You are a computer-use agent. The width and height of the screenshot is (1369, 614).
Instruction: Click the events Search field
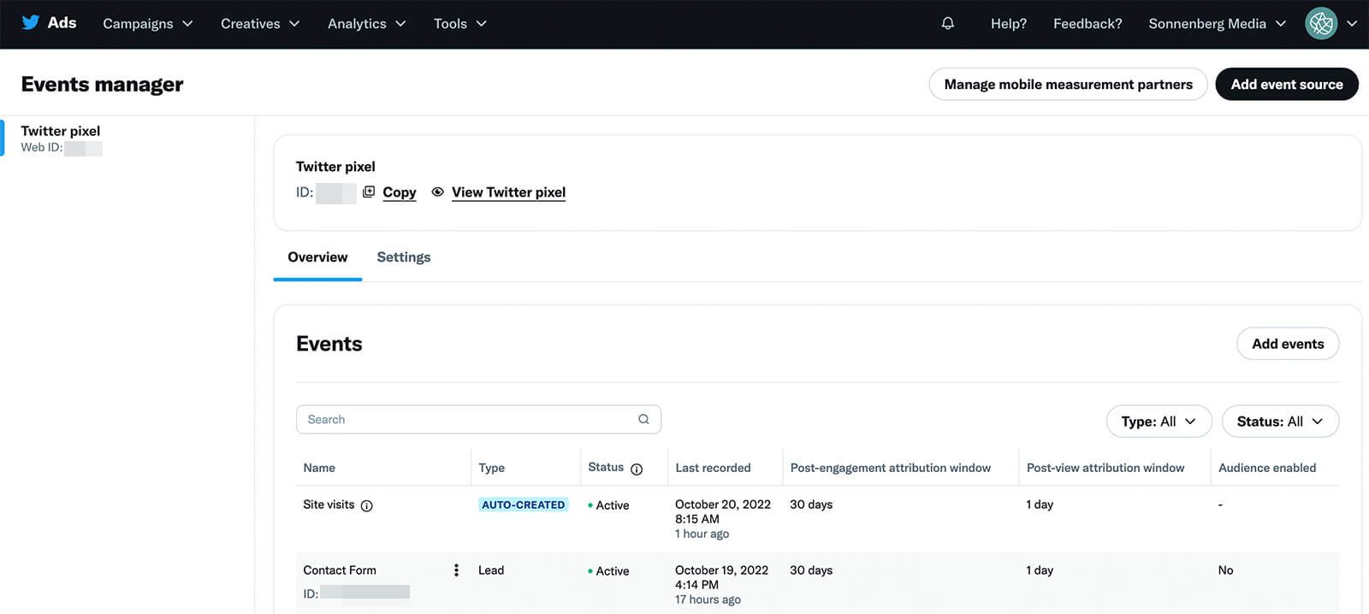click(x=478, y=419)
